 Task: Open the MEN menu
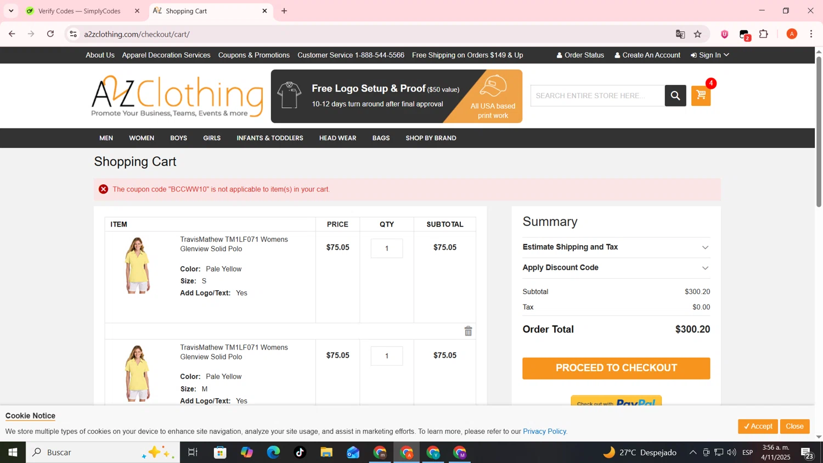click(x=106, y=138)
